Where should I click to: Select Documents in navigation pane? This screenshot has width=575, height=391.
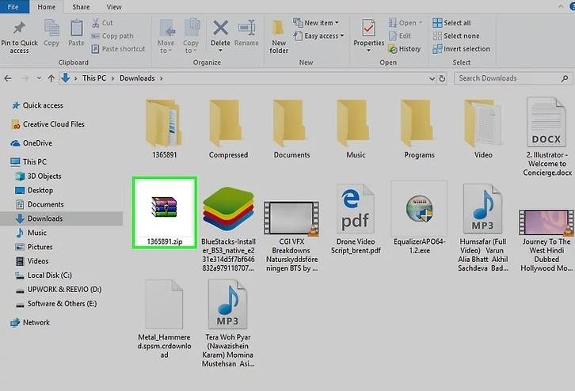click(x=40, y=204)
